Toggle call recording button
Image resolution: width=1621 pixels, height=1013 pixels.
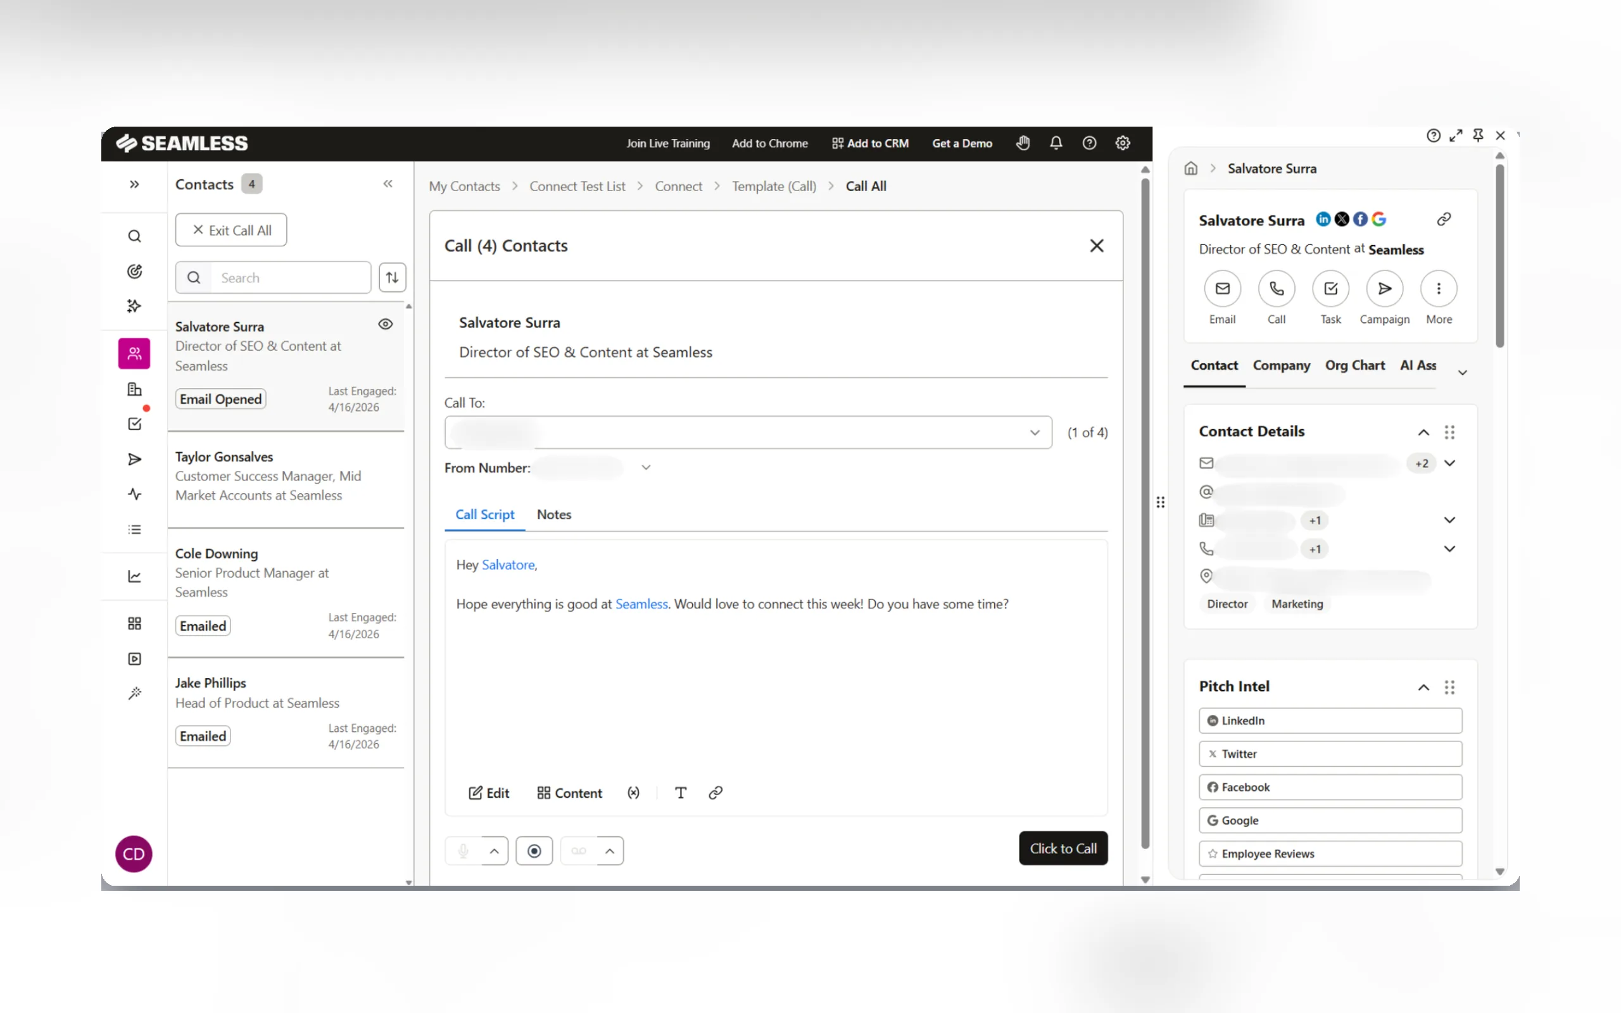click(x=534, y=851)
